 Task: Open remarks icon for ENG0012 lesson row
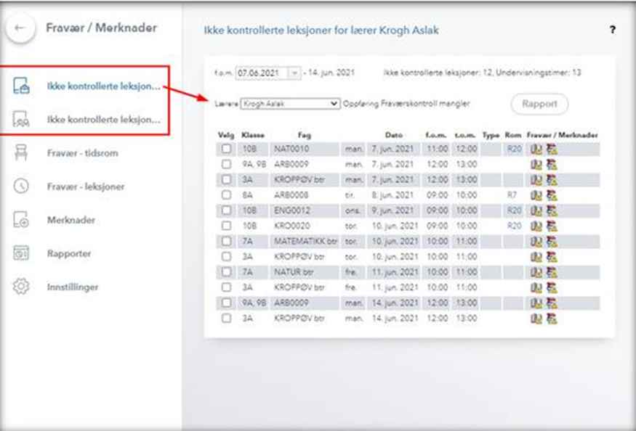coord(552,210)
